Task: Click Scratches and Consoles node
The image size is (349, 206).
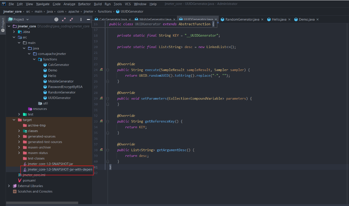Action: [x=35, y=191]
